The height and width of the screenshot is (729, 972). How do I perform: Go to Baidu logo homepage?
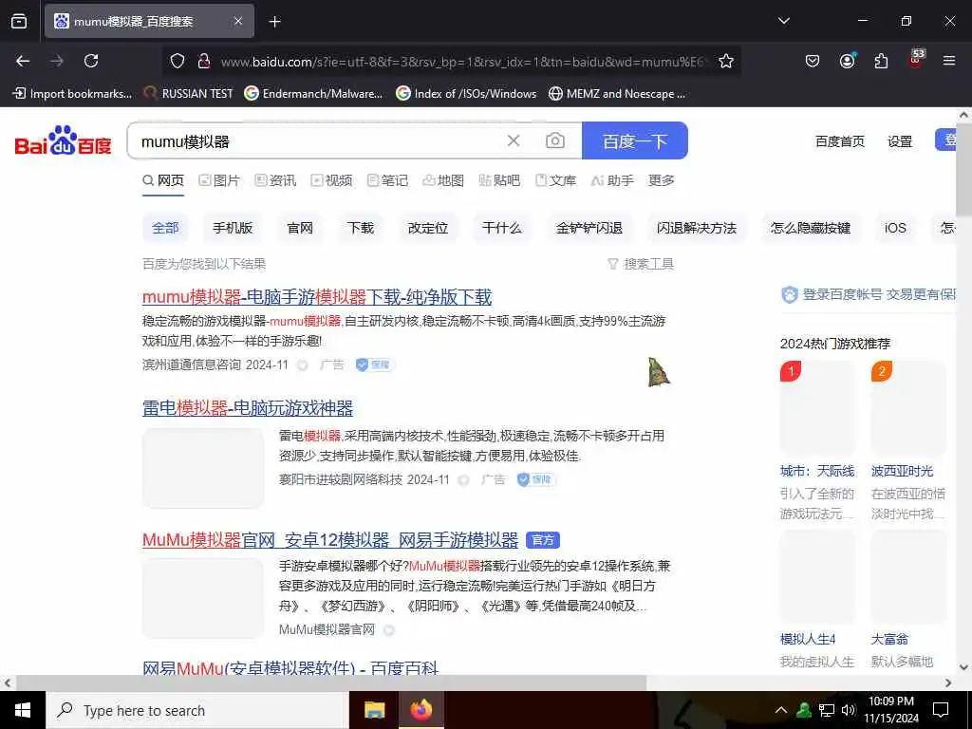pyautogui.click(x=64, y=141)
